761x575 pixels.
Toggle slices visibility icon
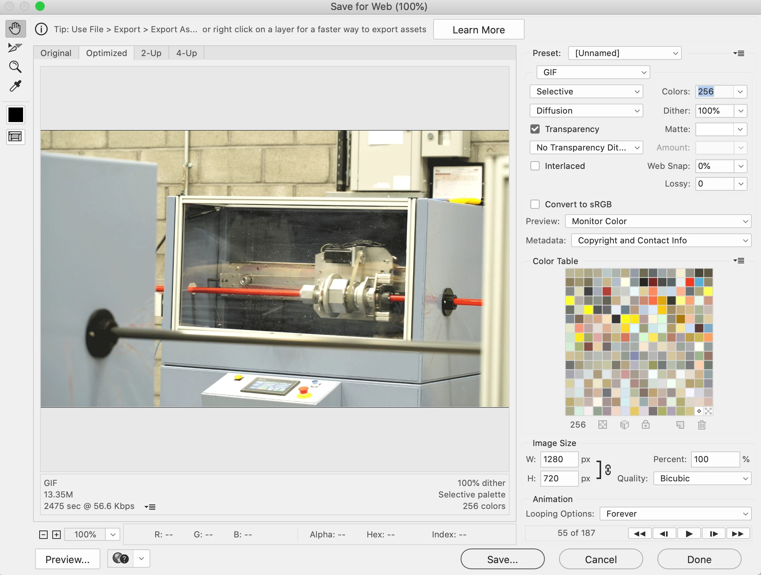click(15, 137)
